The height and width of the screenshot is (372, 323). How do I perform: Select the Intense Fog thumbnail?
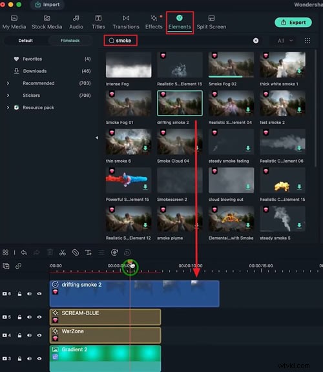[129, 65]
